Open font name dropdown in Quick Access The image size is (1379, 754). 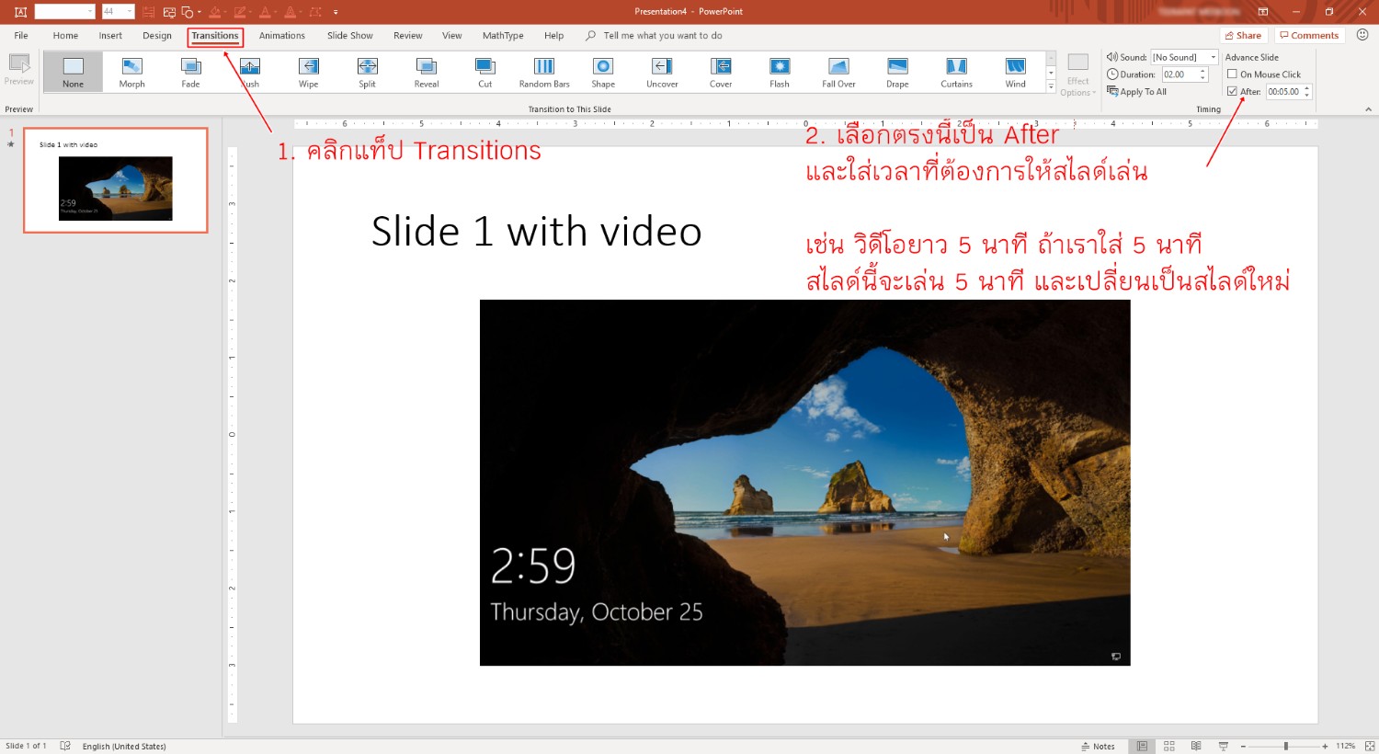90,12
